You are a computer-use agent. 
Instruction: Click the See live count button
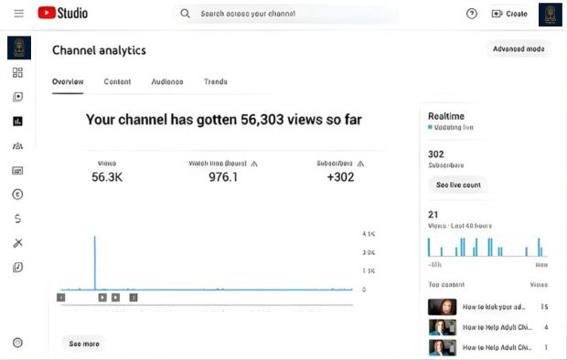click(x=458, y=185)
